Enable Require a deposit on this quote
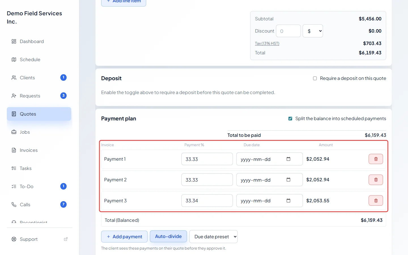The width and height of the screenshot is (408, 255). (315, 78)
